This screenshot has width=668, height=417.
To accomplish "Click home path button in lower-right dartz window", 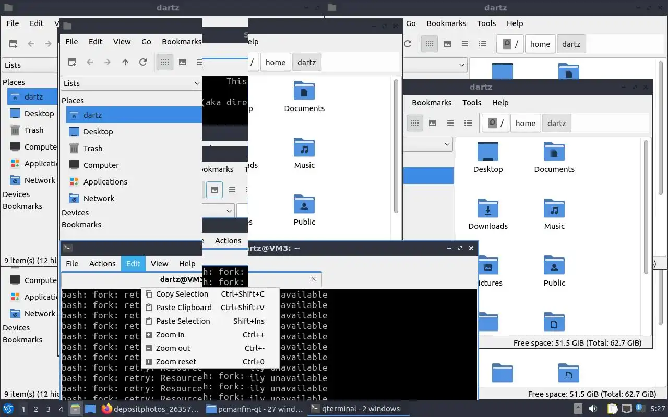I will coord(526,123).
